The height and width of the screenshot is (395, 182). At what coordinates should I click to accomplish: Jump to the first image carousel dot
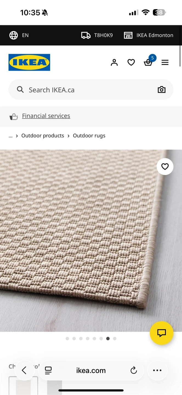(x=67, y=338)
